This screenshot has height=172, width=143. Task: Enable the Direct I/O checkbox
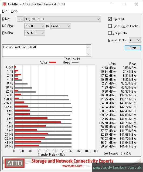[110, 19]
